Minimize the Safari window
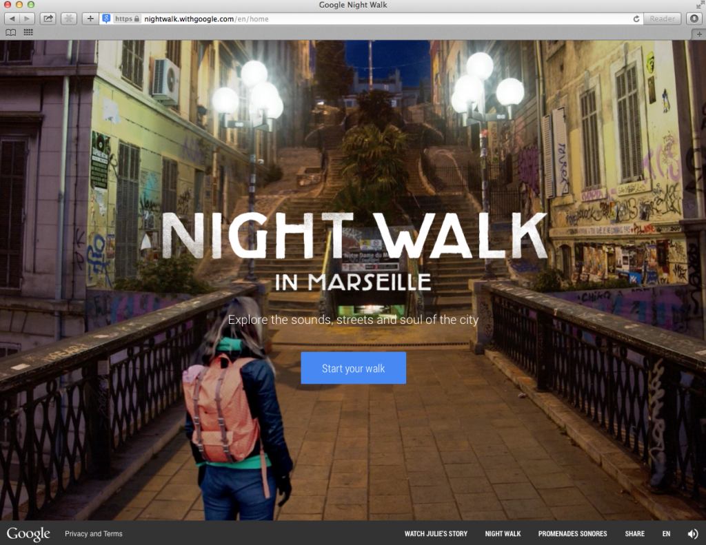Screen dimensions: 706x545 click(x=19, y=5)
